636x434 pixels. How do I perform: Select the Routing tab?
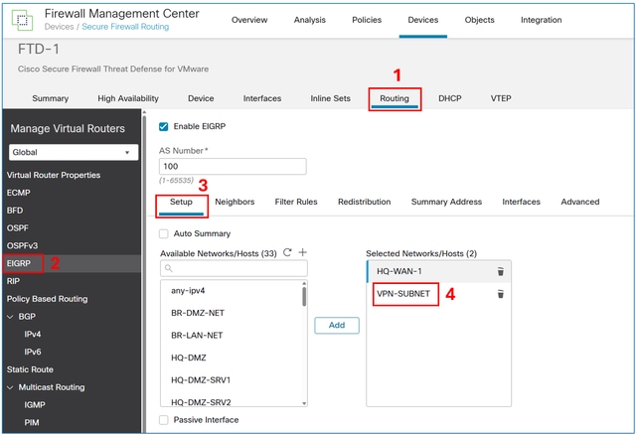pos(395,98)
